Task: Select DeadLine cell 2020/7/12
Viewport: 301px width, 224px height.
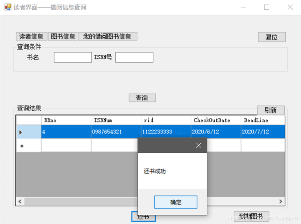Action: click(x=263, y=132)
